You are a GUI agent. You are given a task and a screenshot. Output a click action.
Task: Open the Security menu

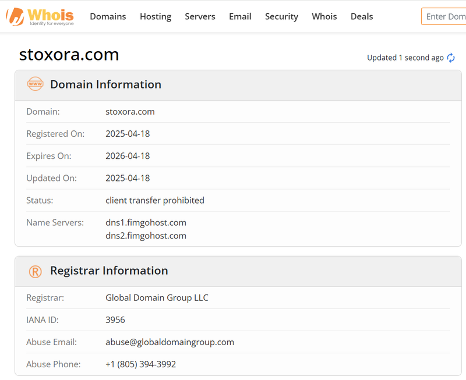[x=281, y=16]
